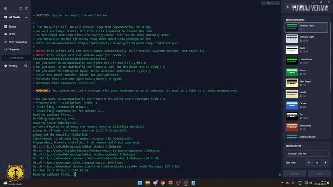
Task: Open the settings gear in Termius sidebar
Action: tap(6, 8)
